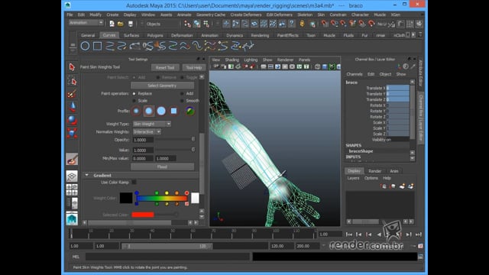The image size is (489, 275).
Task: Choose Remove for Paint Select
Action: pyautogui.click(x=158, y=77)
